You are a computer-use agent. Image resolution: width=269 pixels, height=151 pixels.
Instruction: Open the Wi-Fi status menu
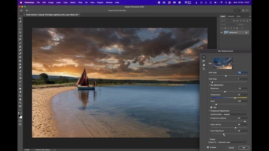tap(222, 3)
